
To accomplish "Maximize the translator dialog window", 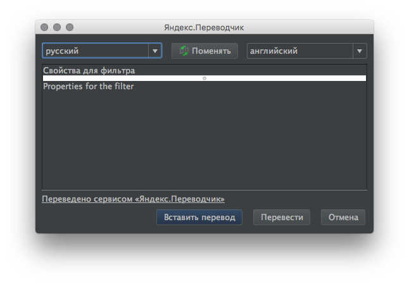I will 70,27.
